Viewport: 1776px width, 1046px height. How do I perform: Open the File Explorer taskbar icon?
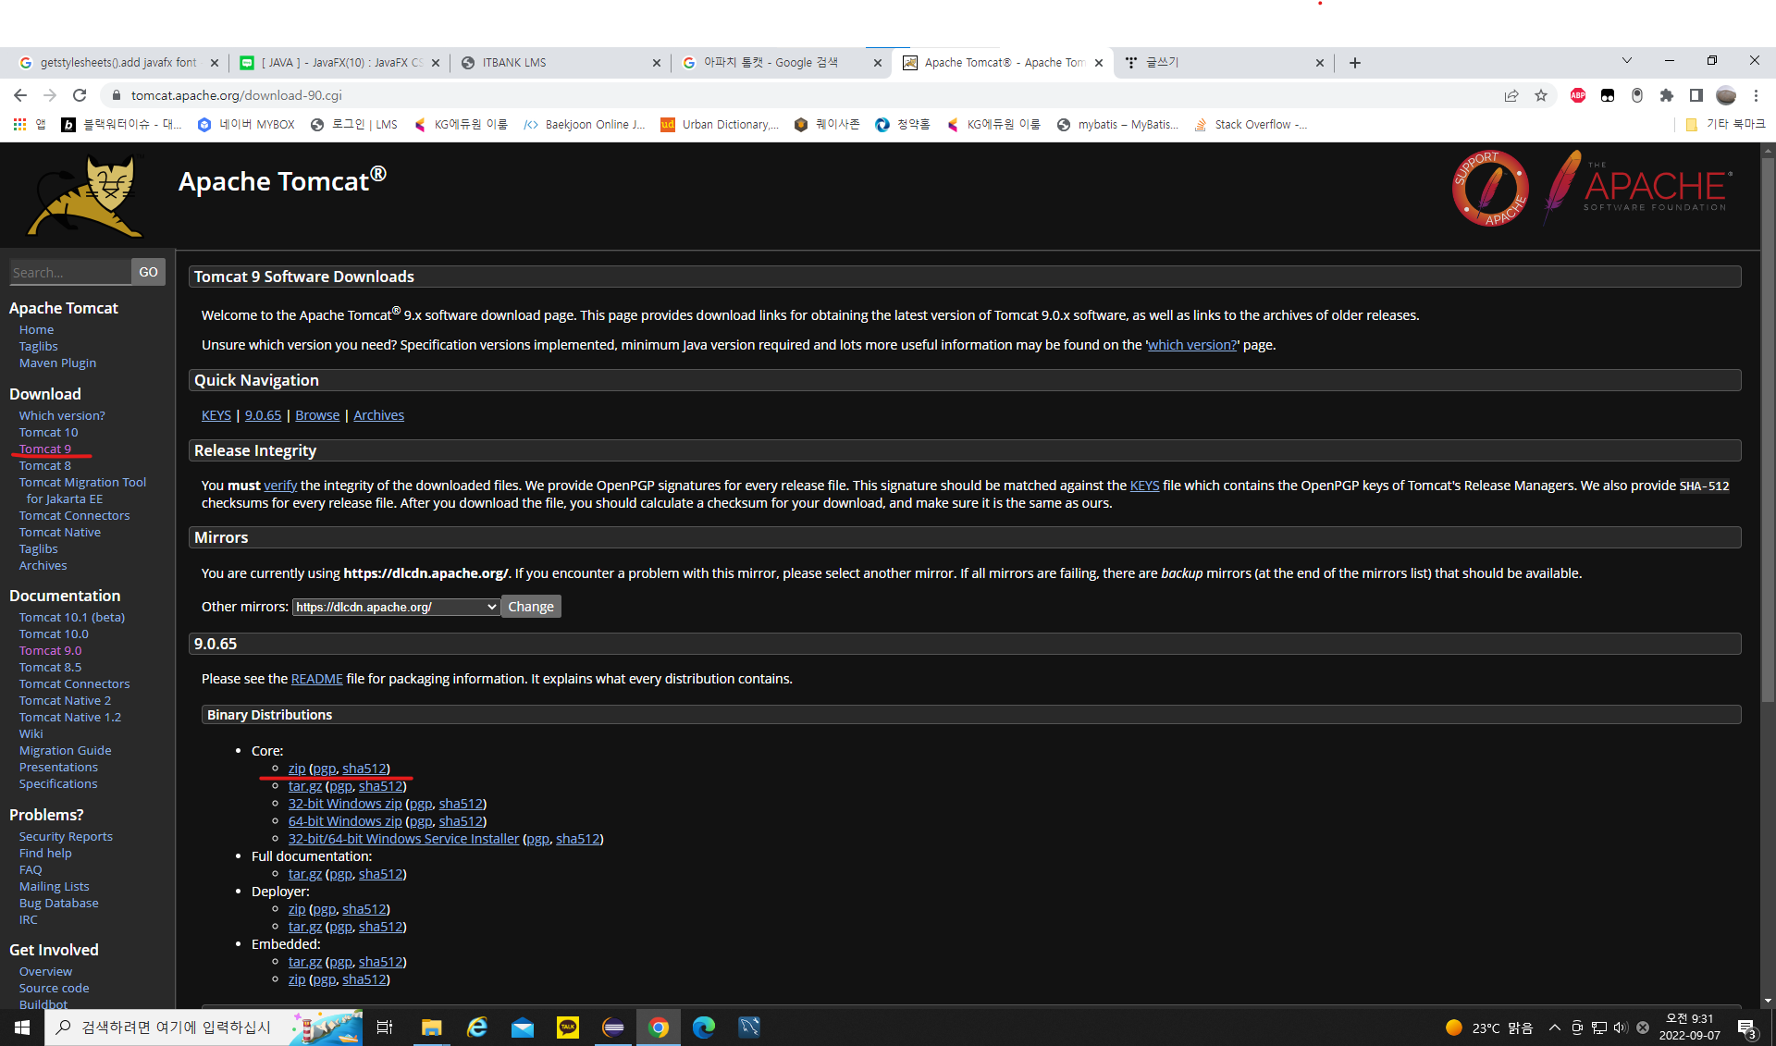(x=431, y=1028)
